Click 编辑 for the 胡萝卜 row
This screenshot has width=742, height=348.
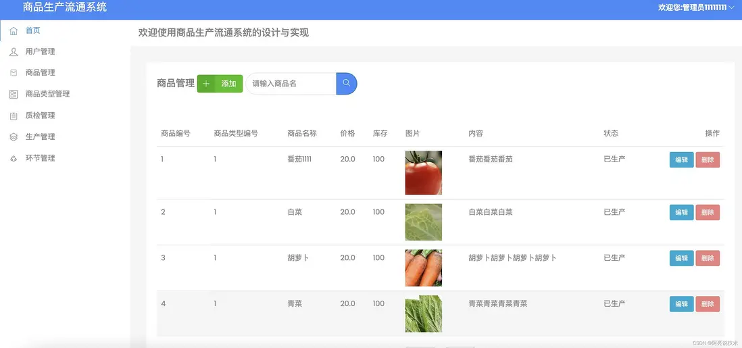pyautogui.click(x=681, y=258)
